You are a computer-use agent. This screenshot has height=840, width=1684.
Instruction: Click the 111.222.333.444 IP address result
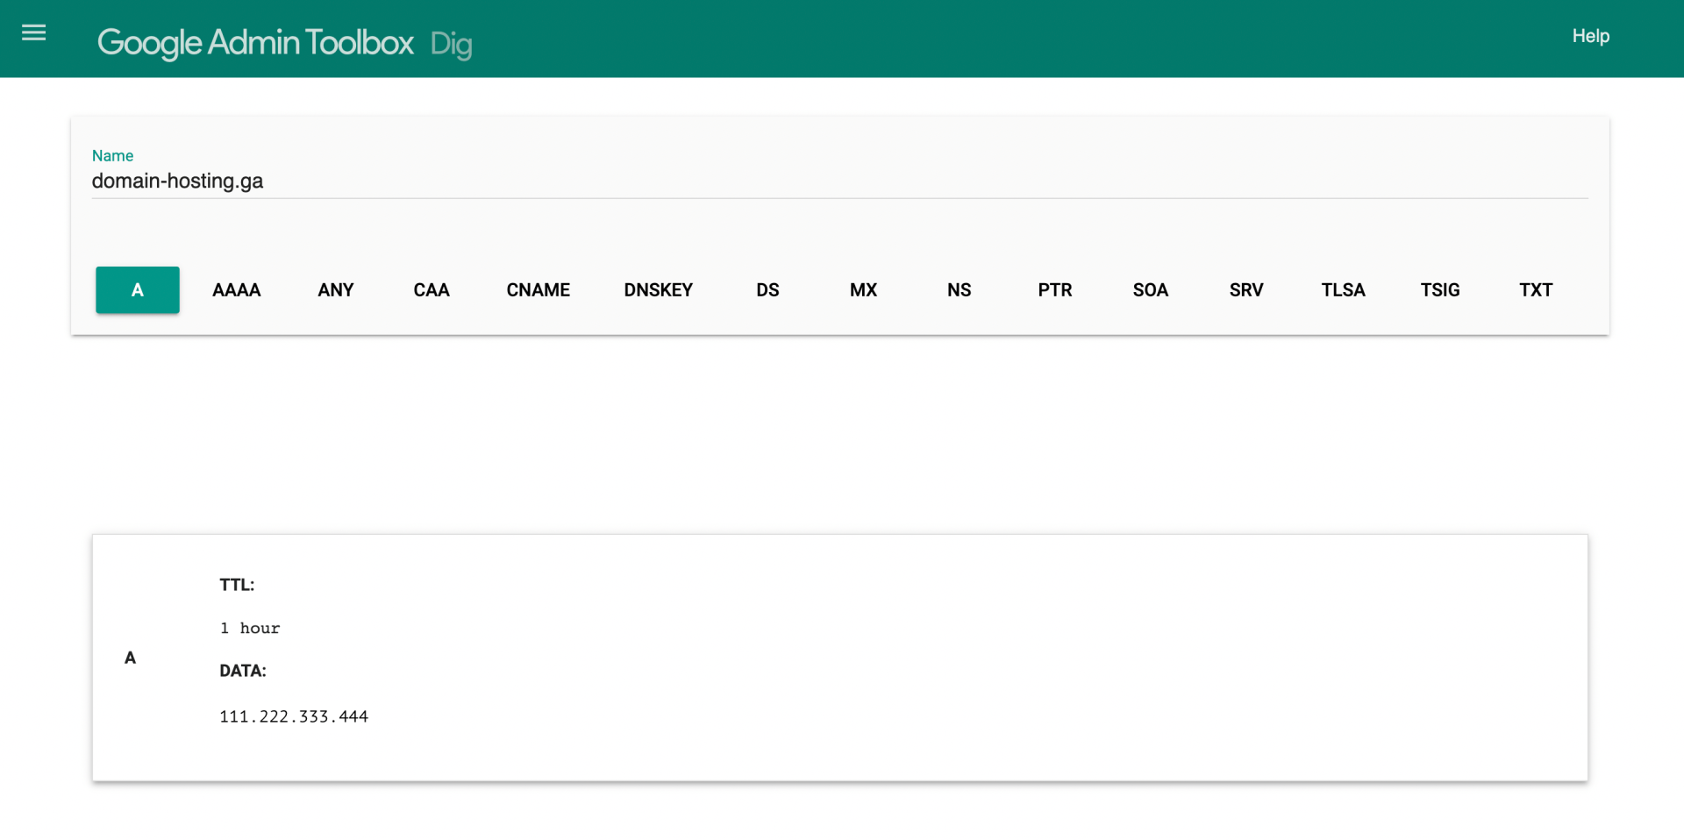pyautogui.click(x=294, y=716)
